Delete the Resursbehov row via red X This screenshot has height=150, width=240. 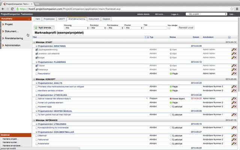(x=235, y=73)
